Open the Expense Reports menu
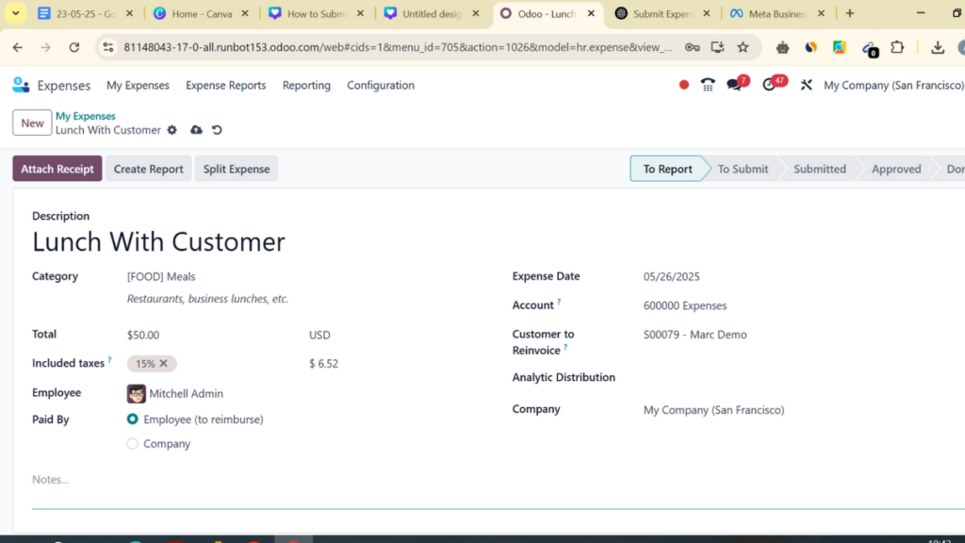The height and width of the screenshot is (543, 965). 226,85
